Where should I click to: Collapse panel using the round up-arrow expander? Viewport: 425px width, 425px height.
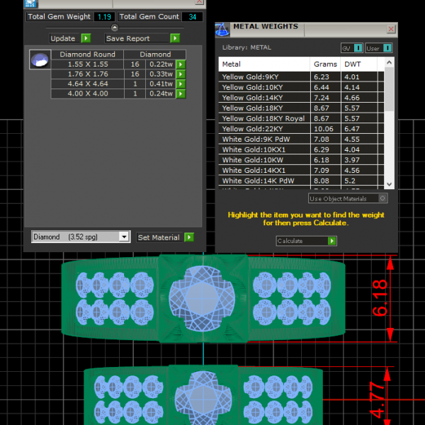point(115,27)
